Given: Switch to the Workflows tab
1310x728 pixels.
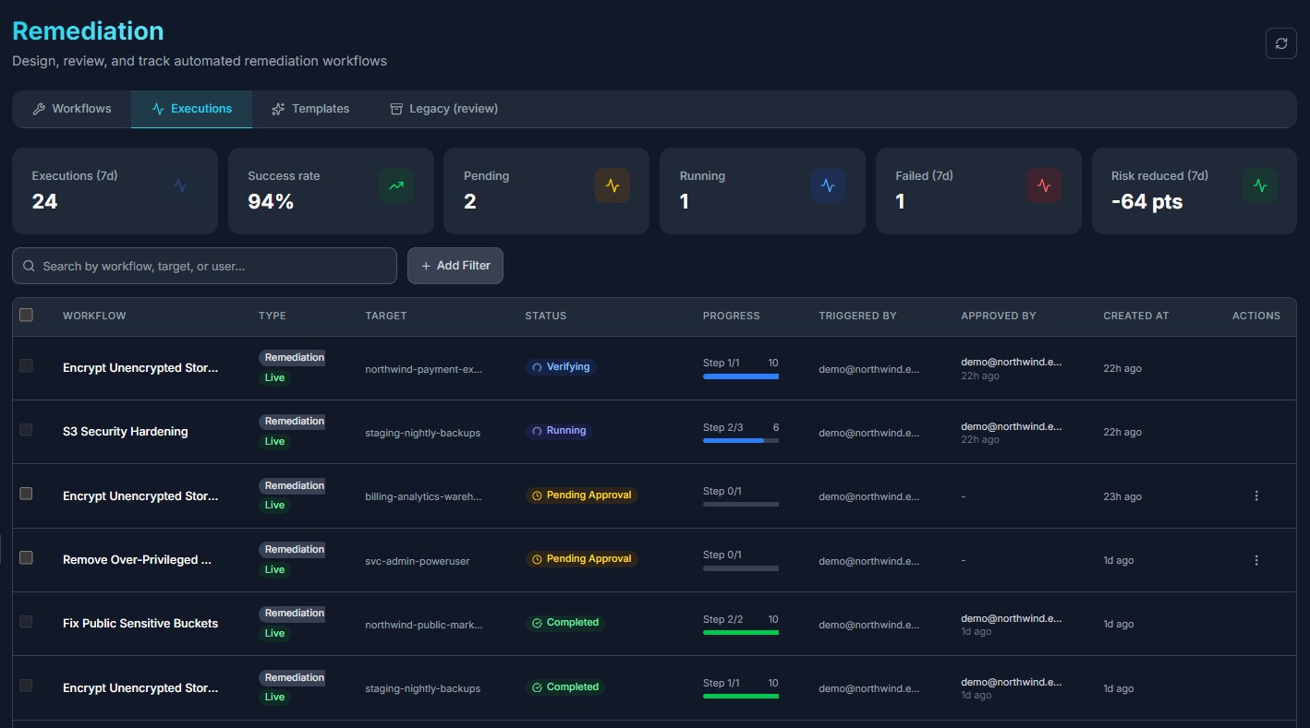Looking at the screenshot, I should click(x=72, y=109).
